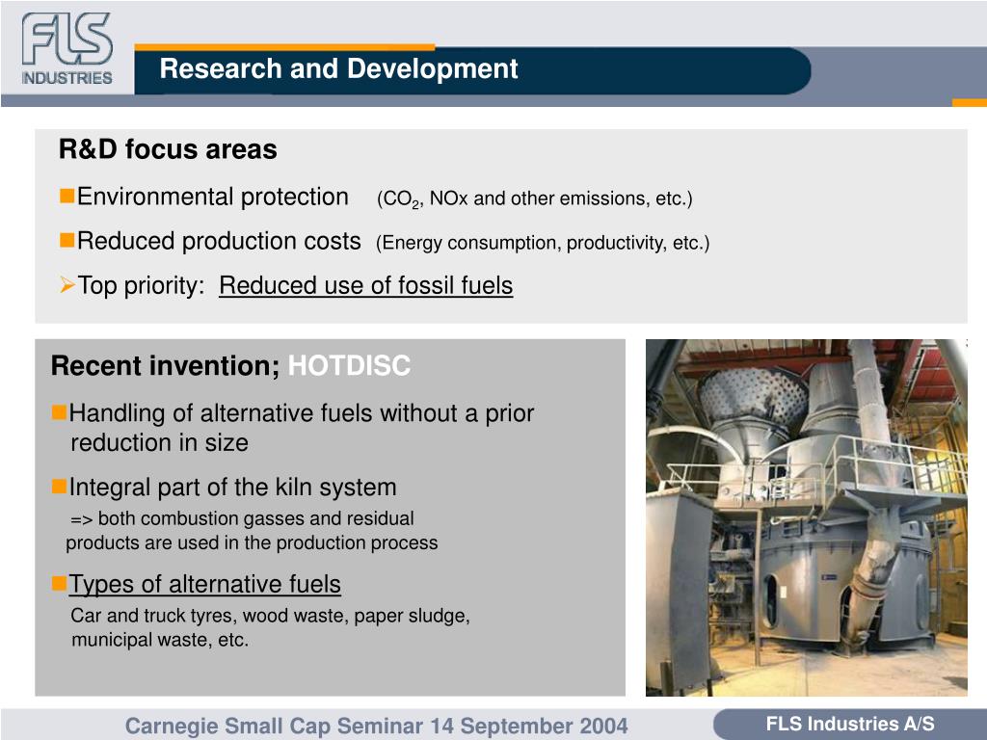Click the underlined Types of alternative fuels

(204, 585)
